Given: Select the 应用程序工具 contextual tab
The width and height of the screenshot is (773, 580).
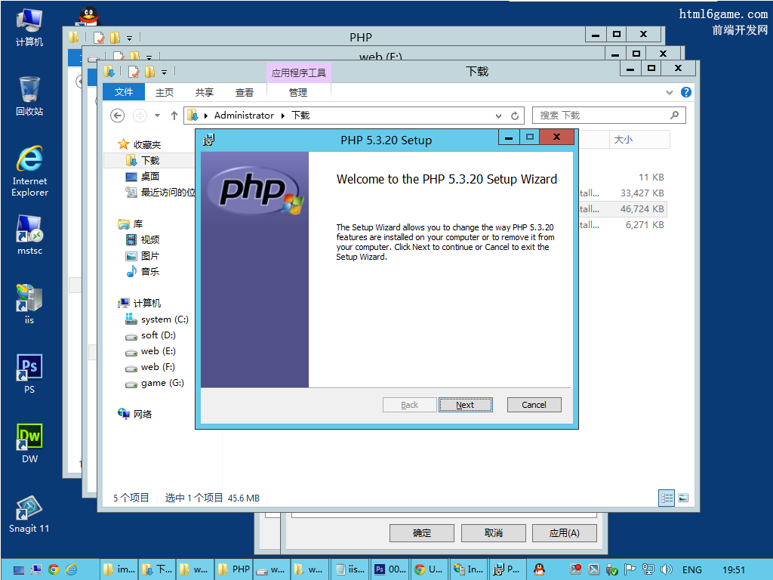Looking at the screenshot, I should pos(299,73).
